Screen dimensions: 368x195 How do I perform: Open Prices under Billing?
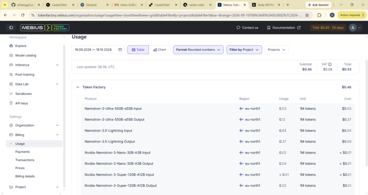[20, 168]
